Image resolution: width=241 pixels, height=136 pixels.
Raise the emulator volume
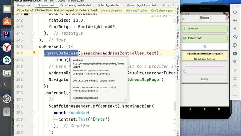point(235,20)
